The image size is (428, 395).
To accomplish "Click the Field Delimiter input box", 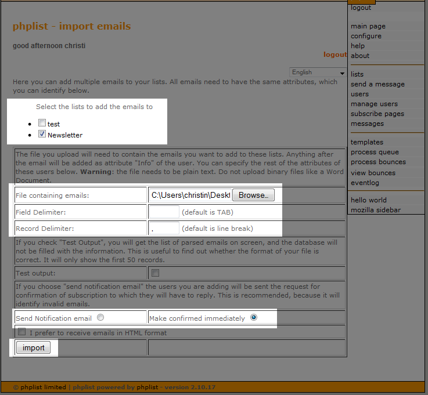I will pos(164,212).
